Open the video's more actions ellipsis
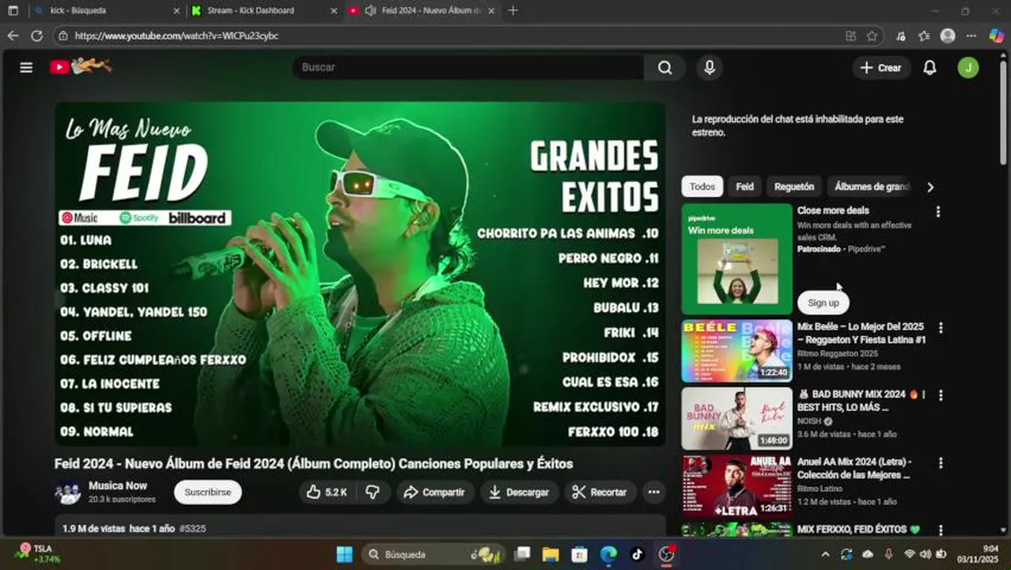 653,492
